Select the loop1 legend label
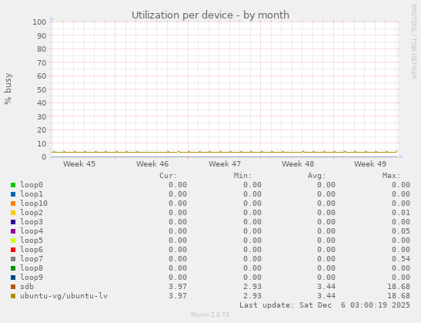 [32, 194]
